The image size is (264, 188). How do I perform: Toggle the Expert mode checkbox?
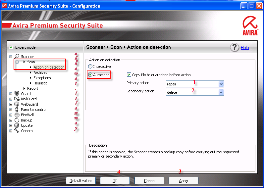tap(11, 47)
